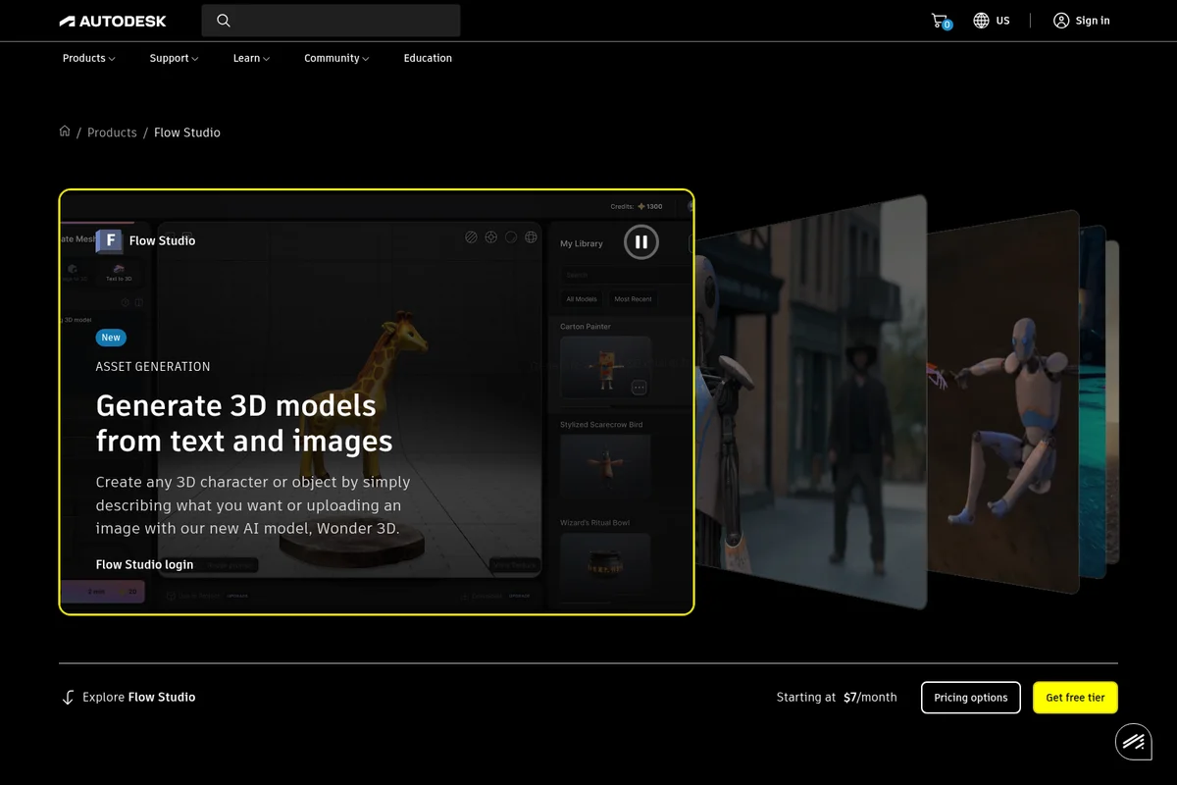Open Pricing options

[970, 697]
